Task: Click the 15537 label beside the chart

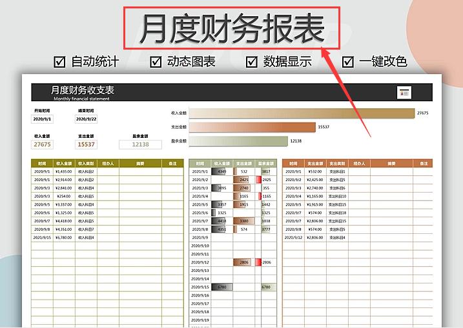Action: [324, 127]
